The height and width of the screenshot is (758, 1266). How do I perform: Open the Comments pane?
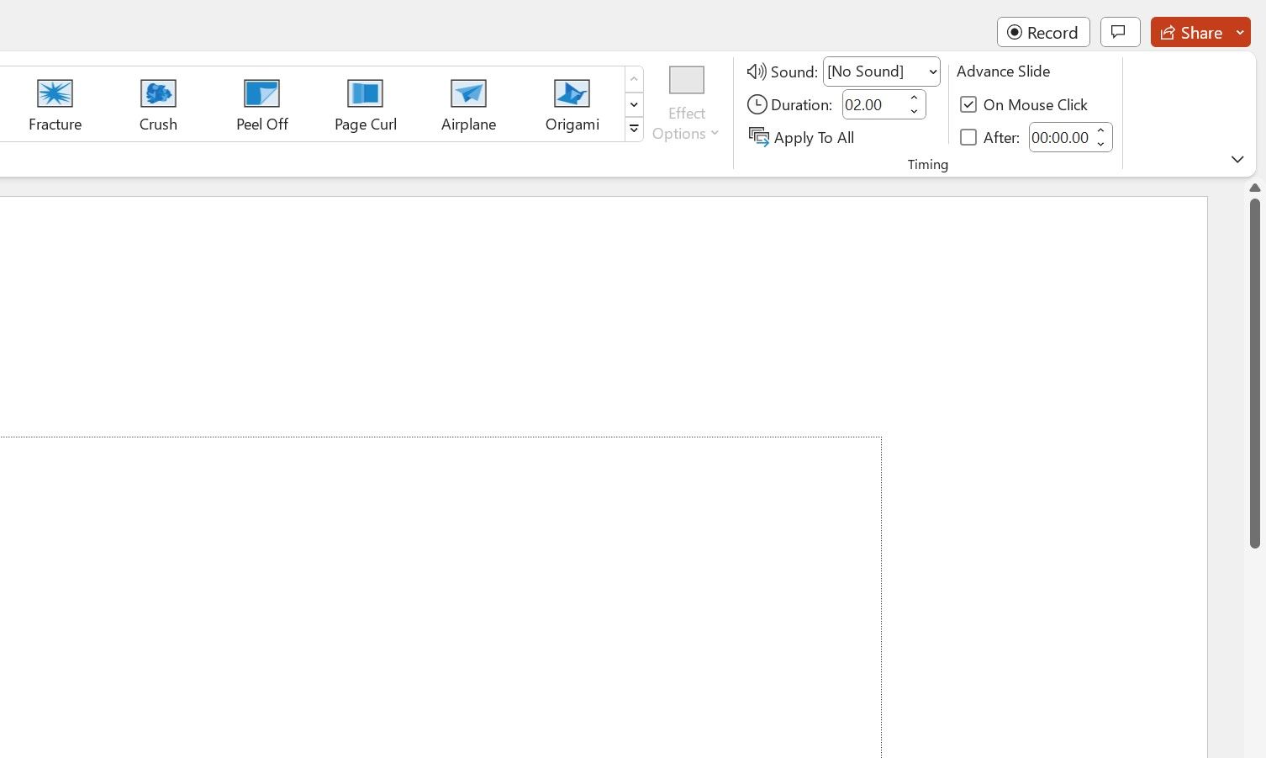(1120, 32)
